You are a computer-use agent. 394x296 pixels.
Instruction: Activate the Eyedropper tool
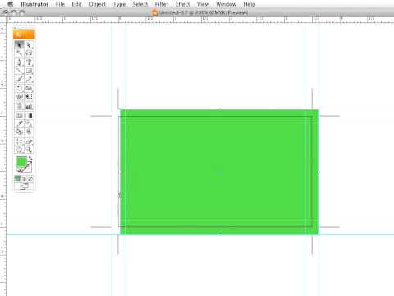[x=19, y=123]
